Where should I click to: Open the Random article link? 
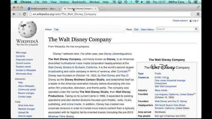pos(24,67)
